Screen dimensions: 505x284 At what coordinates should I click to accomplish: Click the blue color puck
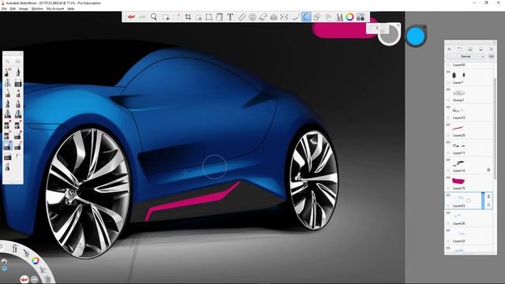pyautogui.click(x=416, y=36)
